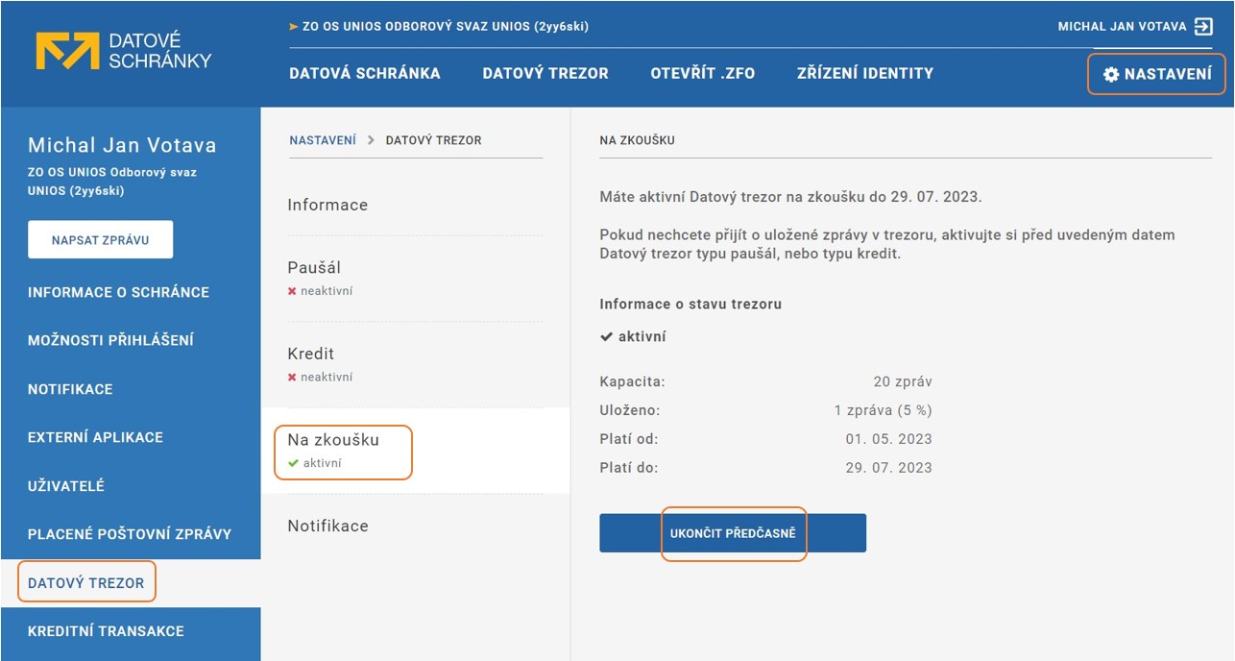Select Notifikace in the left blue sidebar

(x=70, y=389)
